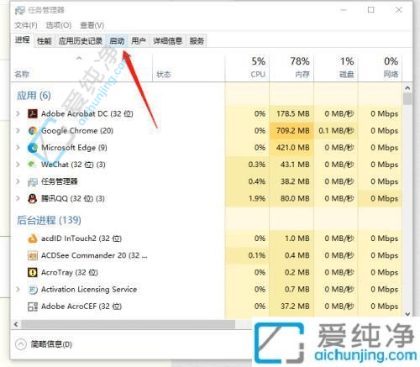Open the 选项(O) menu
Viewport: 420px width, 367px height.
(x=59, y=25)
